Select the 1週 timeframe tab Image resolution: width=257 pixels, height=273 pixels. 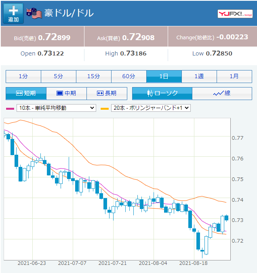(x=199, y=77)
